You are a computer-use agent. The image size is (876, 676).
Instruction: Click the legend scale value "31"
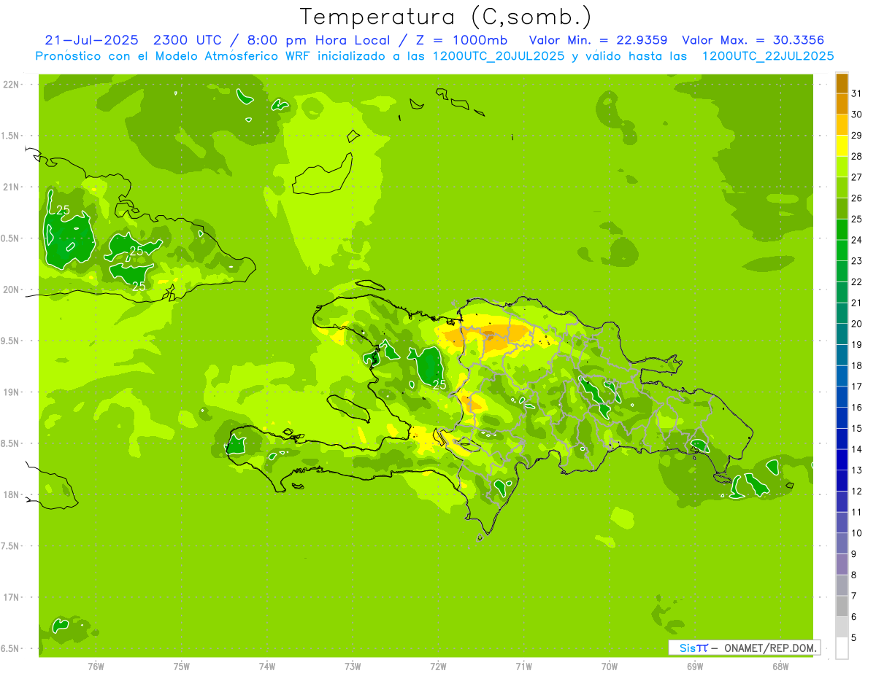tap(856, 93)
